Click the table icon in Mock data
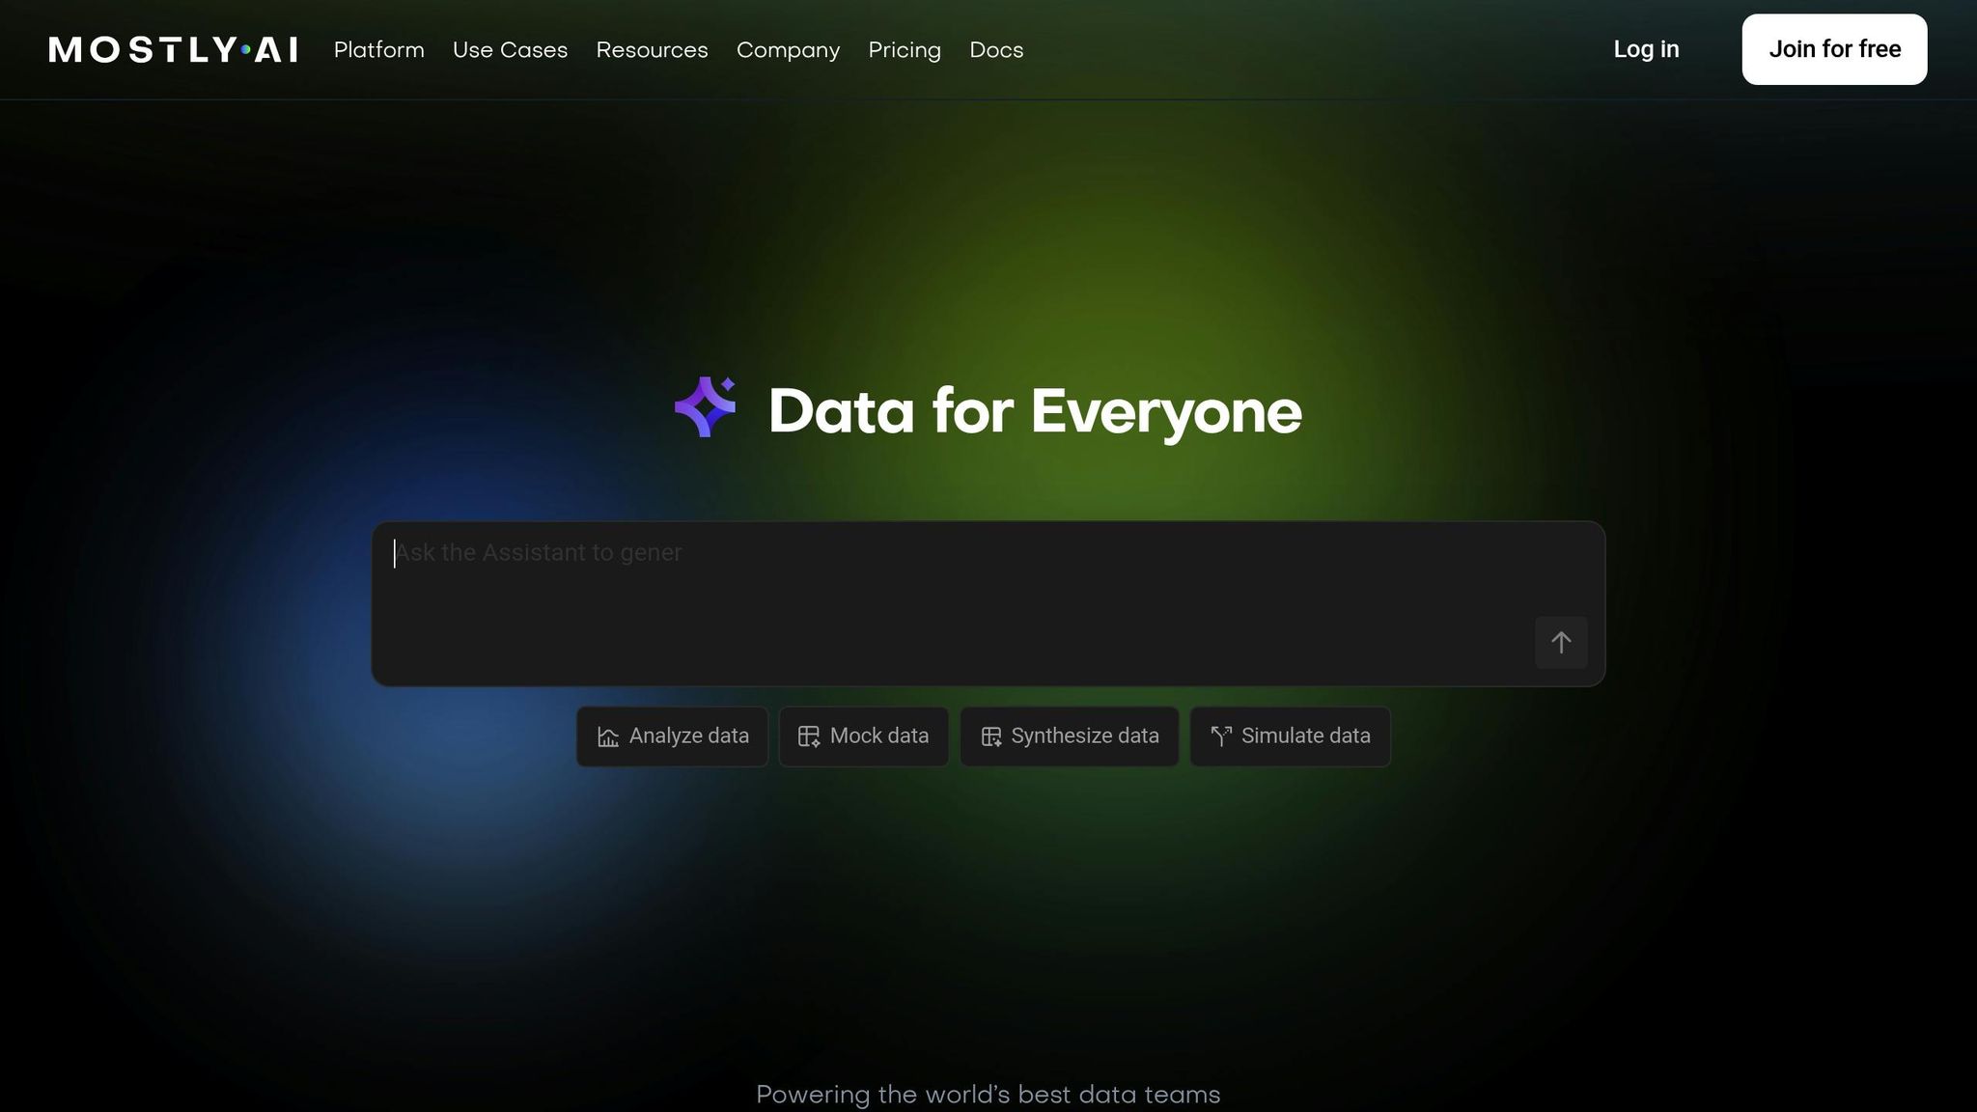 pos(809,737)
